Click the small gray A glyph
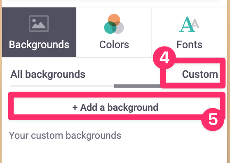Viewport: 230px width, 163px height. point(195,23)
